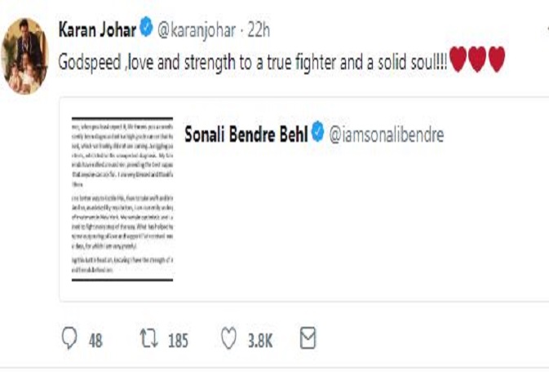Image resolution: width=549 pixels, height=375 pixels.
Task: Send tweet via the envelope message icon
Action: tap(308, 338)
